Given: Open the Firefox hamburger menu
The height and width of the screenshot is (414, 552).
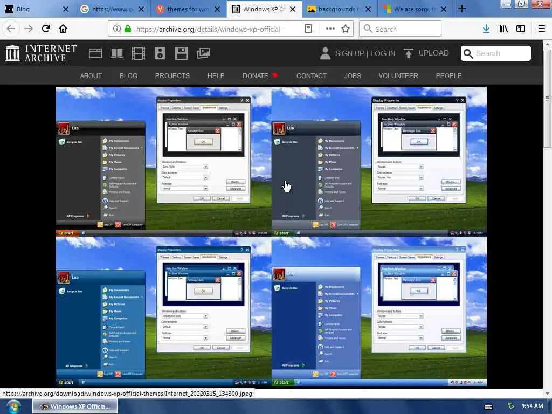Looking at the screenshot, I should coord(542,29).
